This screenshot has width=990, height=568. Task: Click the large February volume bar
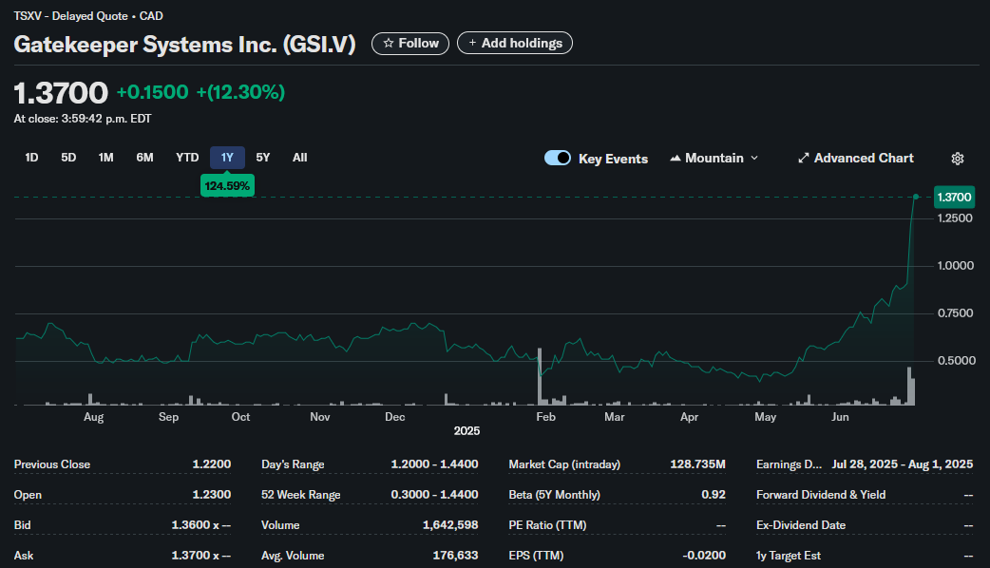(x=540, y=376)
